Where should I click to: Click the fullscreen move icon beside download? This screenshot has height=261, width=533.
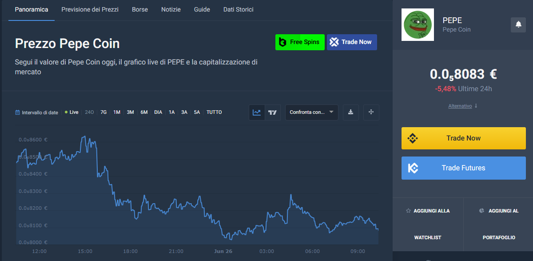coord(371,112)
